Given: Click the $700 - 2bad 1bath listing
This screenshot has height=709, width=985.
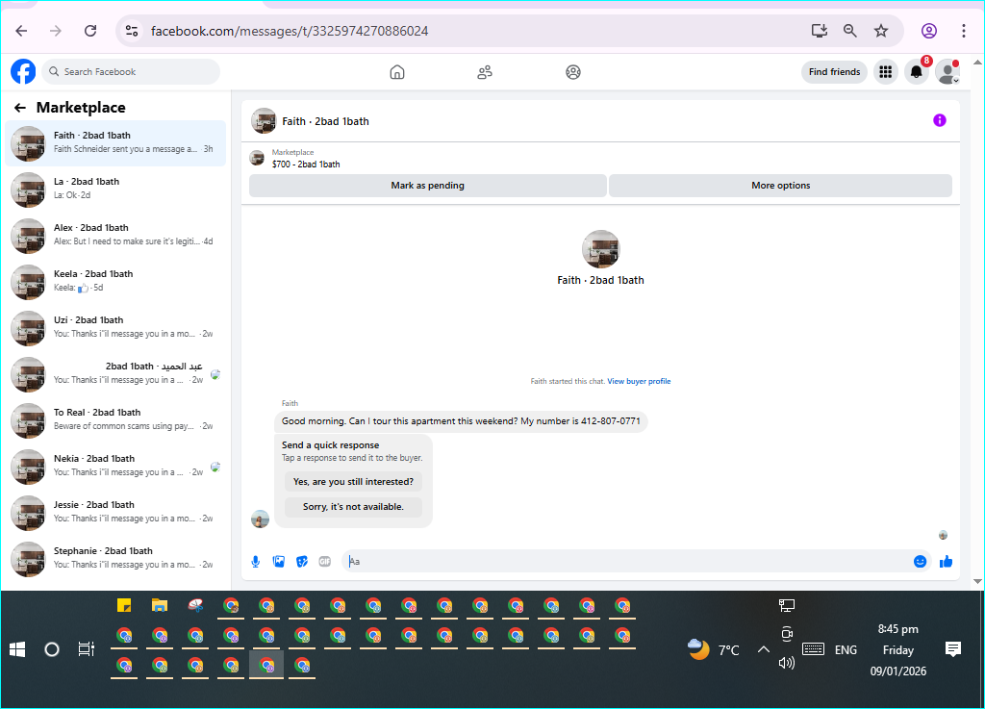Looking at the screenshot, I should point(306,164).
